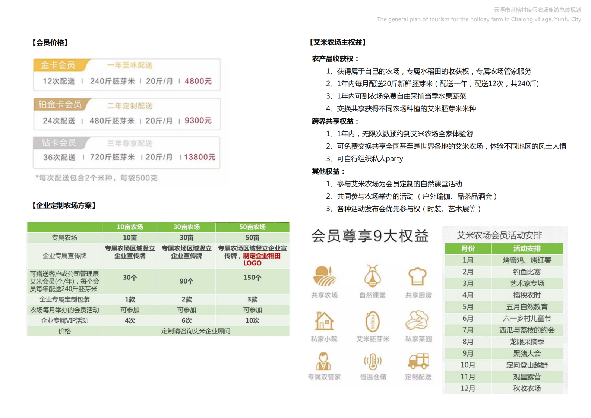This screenshot has height=418, width=591.
Task: Click the English header about Chalong village
Action: (479, 19)
